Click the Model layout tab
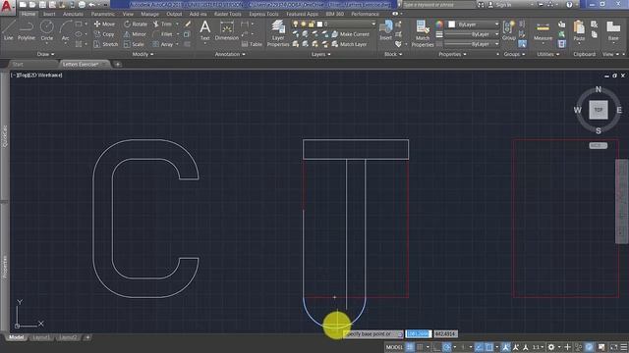The width and height of the screenshot is (629, 353). [16, 337]
